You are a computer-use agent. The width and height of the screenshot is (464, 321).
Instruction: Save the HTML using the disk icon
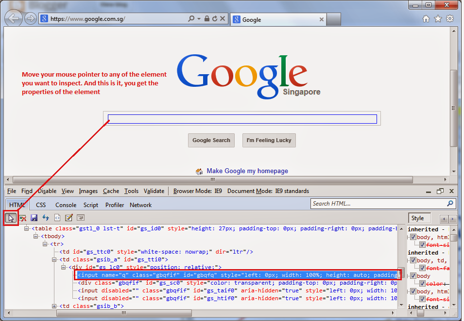pos(34,218)
